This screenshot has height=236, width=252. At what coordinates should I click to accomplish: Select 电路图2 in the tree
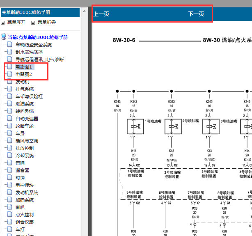tap(24, 74)
